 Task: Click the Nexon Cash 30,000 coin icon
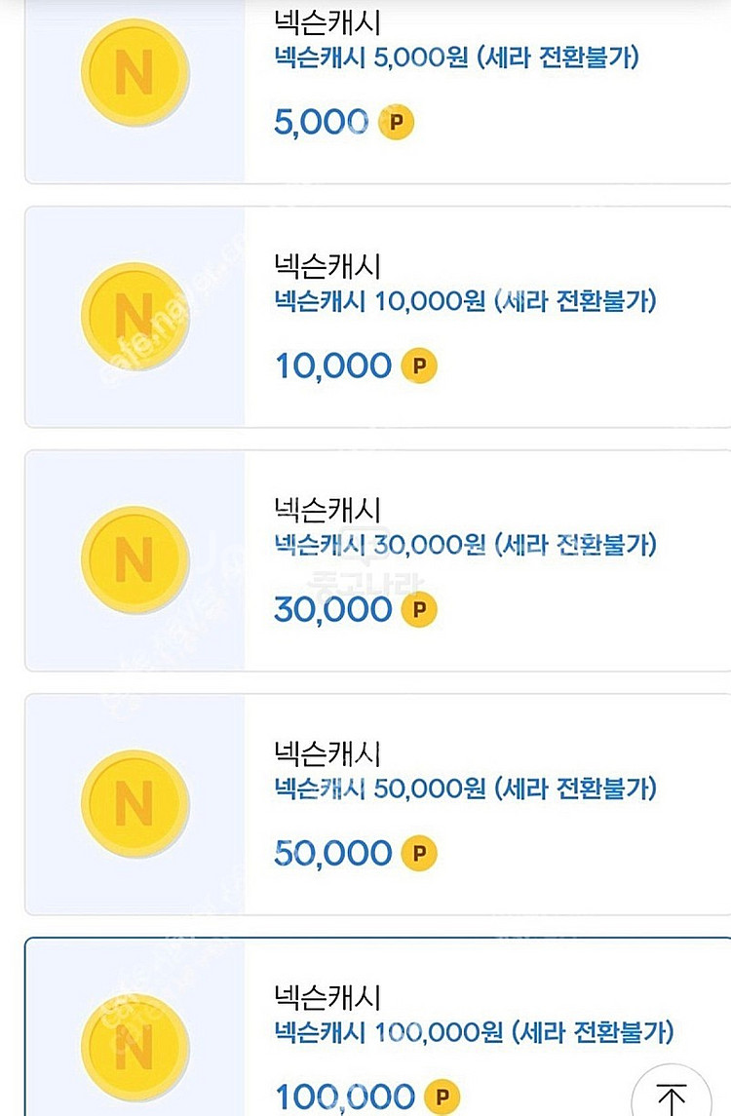(134, 559)
